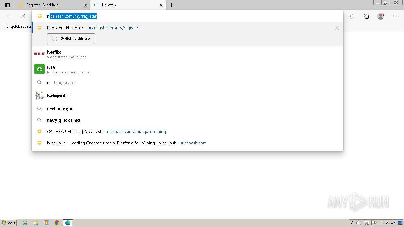Image resolution: width=404 pixels, height=227 pixels.
Task: Click the Netflix logo icon
Action: point(39,54)
